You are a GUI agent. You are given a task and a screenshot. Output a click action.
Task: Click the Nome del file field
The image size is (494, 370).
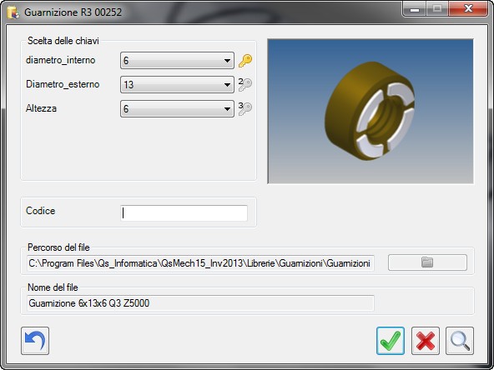click(x=200, y=303)
